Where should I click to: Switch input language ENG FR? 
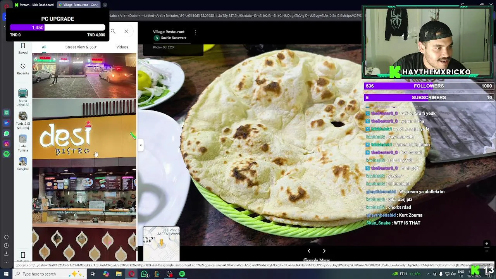[461, 274]
